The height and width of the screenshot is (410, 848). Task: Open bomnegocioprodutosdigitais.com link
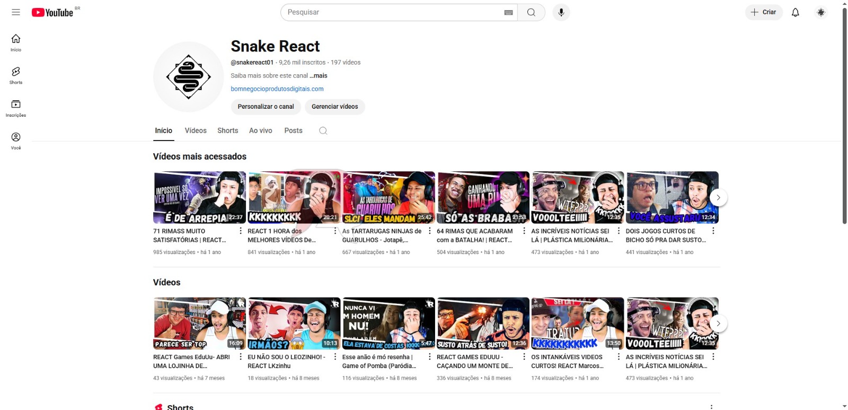point(277,89)
